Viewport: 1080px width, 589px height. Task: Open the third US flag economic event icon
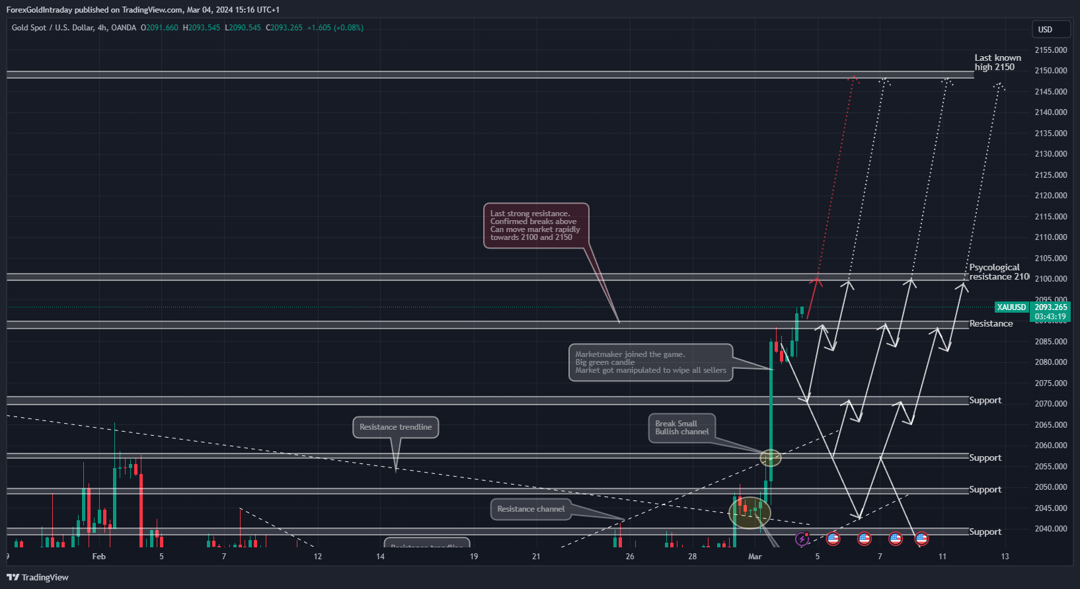[896, 539]
